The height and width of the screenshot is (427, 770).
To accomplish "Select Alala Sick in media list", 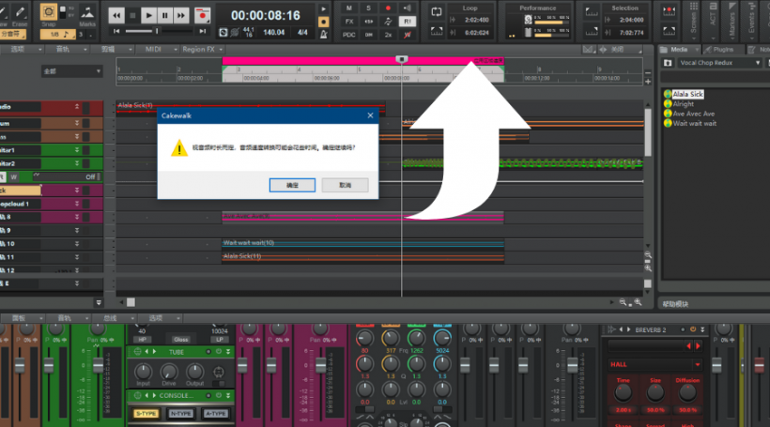I will 687,94.
